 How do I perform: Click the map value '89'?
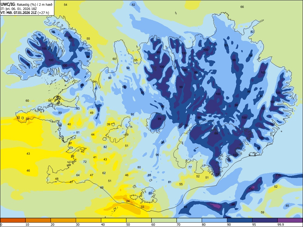60,113
